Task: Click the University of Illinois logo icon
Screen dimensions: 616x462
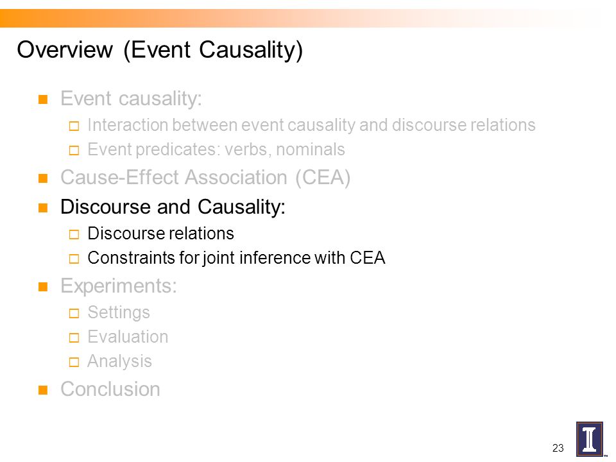Action: click(x=589, y=439)
